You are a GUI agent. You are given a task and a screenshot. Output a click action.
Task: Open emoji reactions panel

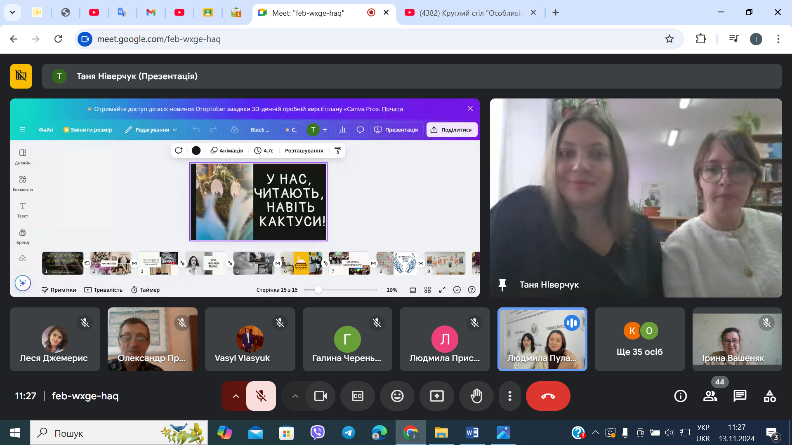tap(397, 396)
